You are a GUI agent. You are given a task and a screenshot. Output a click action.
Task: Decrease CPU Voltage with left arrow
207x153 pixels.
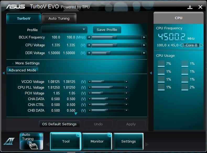point(89,45)
